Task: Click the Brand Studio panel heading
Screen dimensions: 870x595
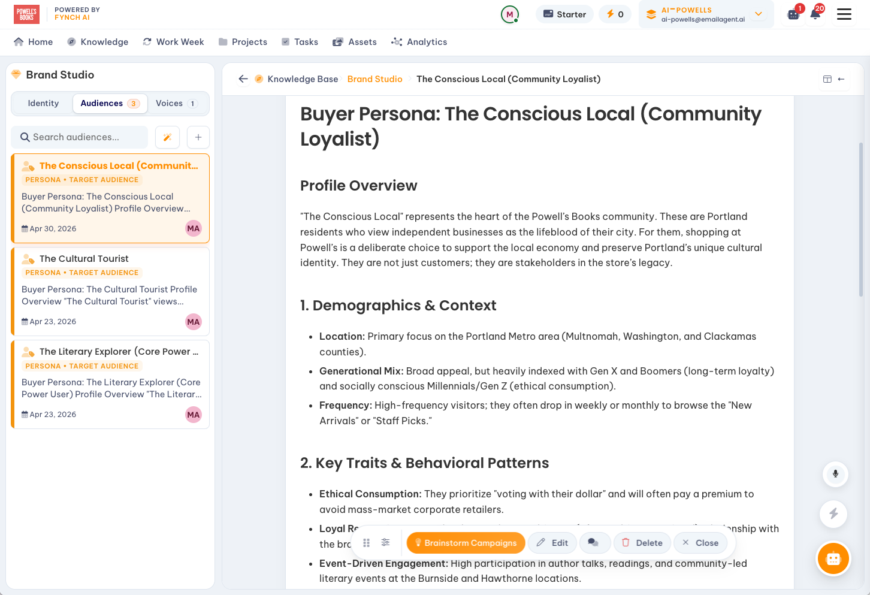Action: coord(60,75)
